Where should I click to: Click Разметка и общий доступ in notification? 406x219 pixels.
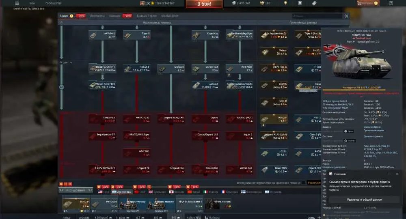[x=364, y=200]
